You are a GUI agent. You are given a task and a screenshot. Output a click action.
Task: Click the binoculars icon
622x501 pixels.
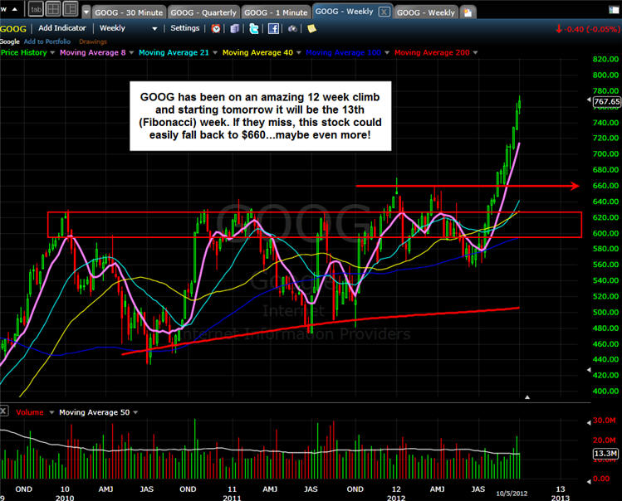(292, 29)
